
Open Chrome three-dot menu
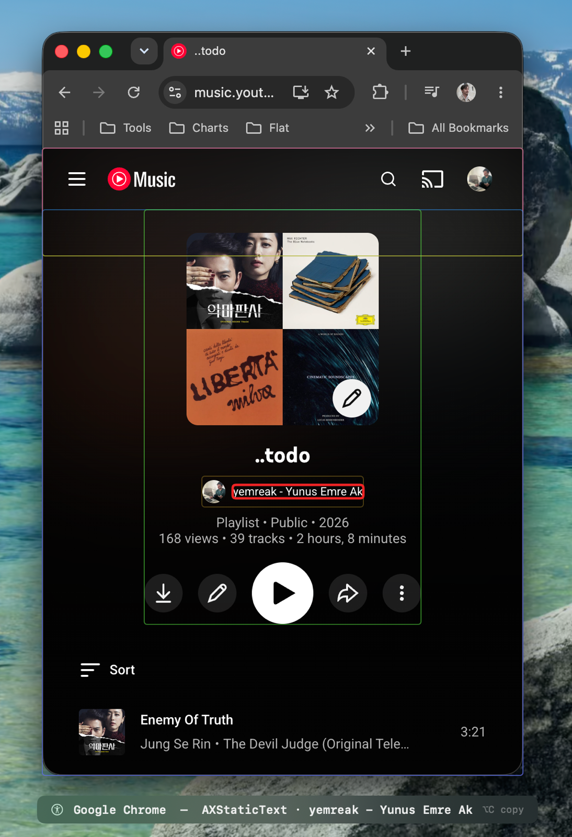pos(501,93)
